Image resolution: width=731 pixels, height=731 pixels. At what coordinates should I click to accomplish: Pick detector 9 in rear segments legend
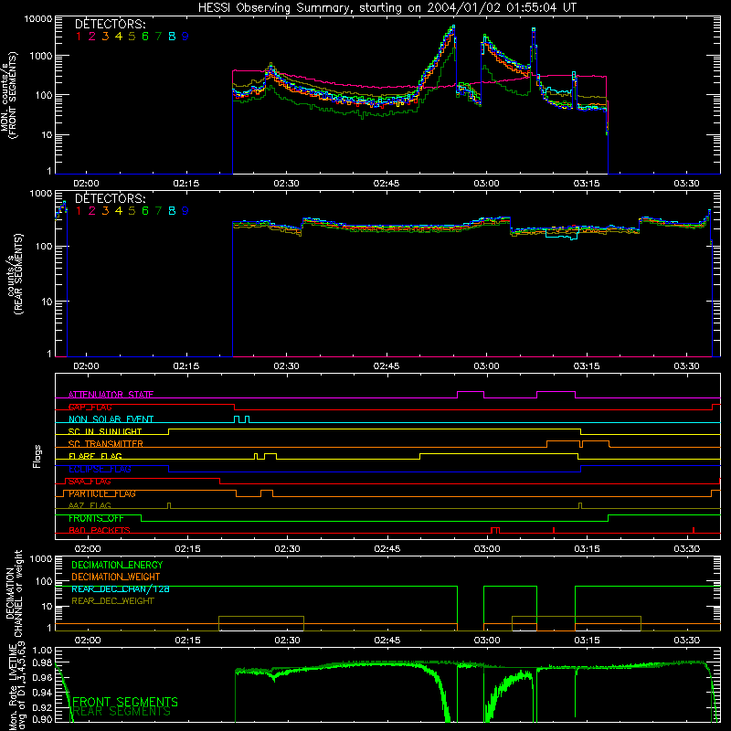(x=185, y=211)
